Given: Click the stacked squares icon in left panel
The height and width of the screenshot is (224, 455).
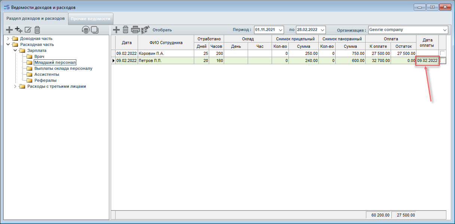Looking at the screenshot, I should (95, 30).
